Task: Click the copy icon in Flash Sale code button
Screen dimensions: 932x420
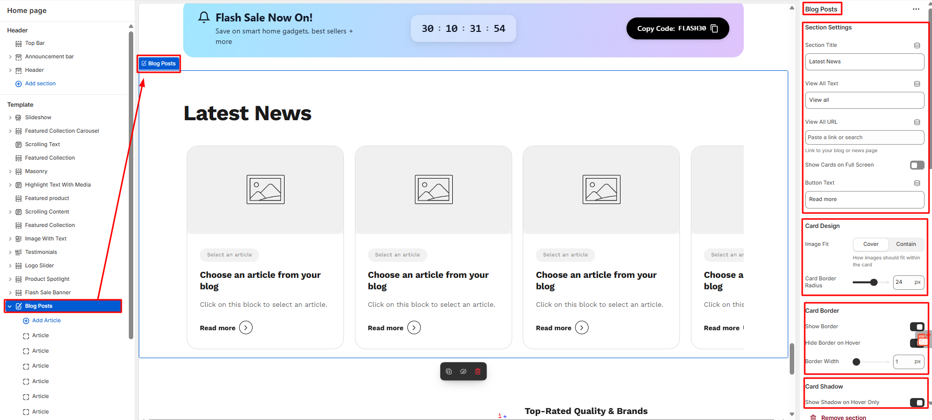Action: click(714, 28)
